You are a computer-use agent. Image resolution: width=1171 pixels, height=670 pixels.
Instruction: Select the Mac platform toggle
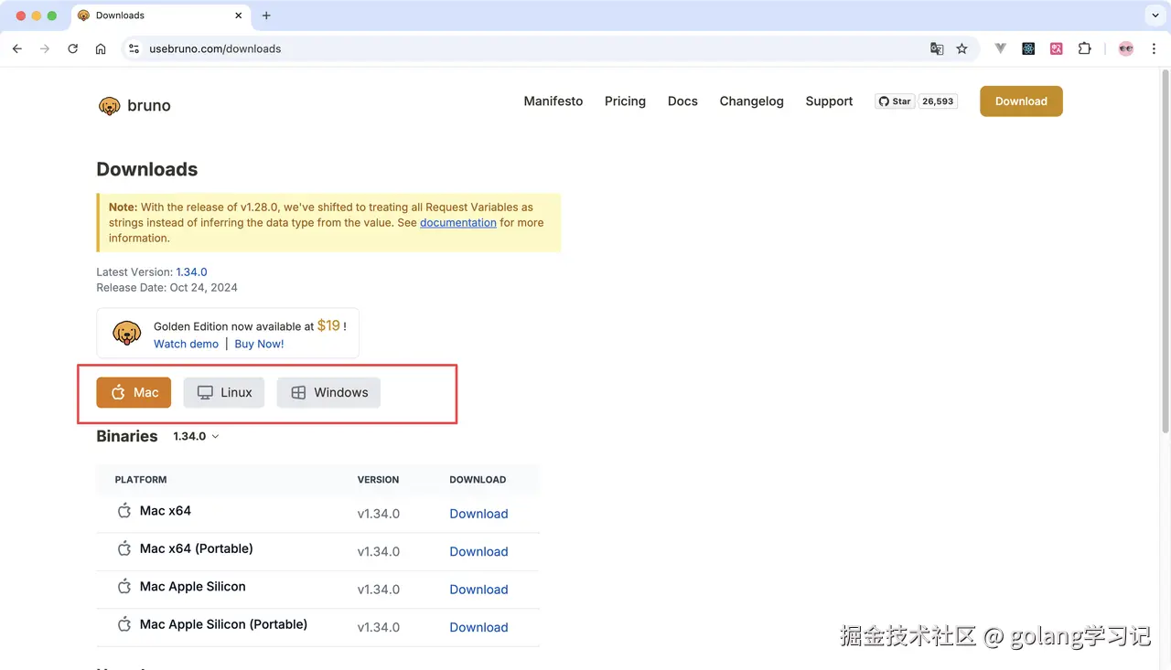(x=134, y=392)
